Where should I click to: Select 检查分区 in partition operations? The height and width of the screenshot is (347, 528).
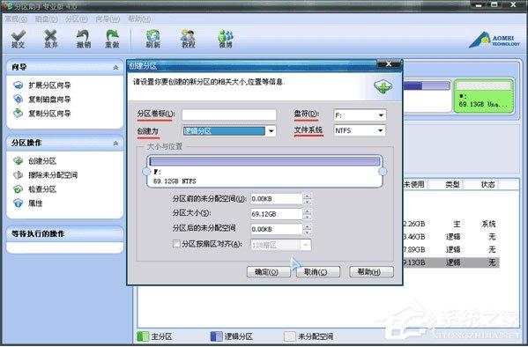34,189
